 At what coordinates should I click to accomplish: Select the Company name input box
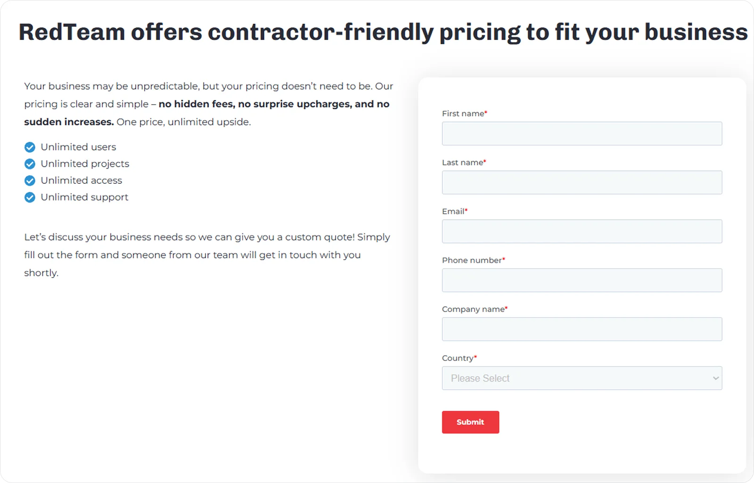582,329
